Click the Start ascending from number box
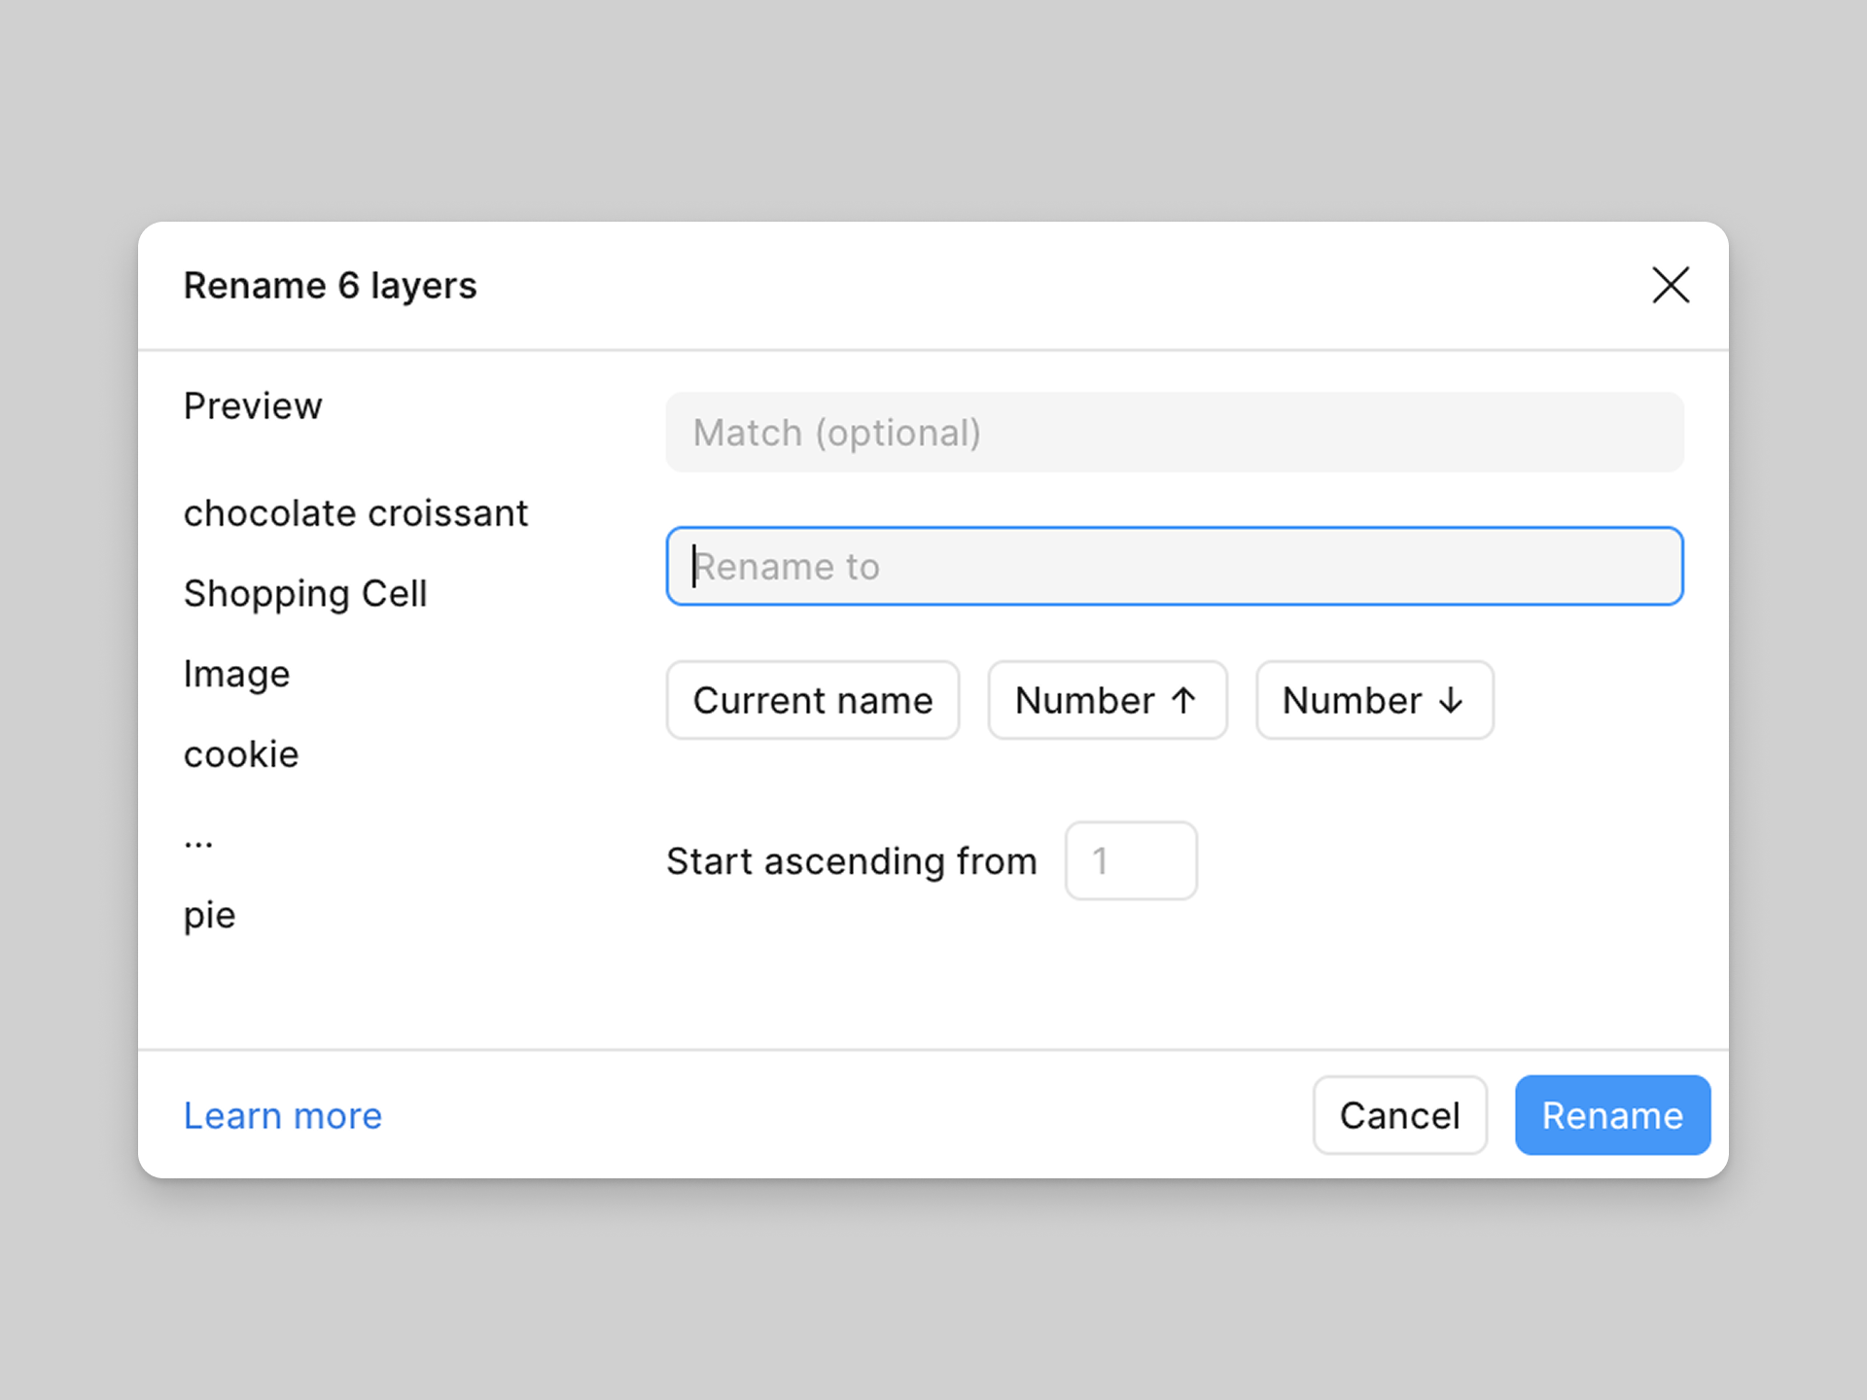This screenshot has height=1400, width=1867. (x=1131, y=860)
